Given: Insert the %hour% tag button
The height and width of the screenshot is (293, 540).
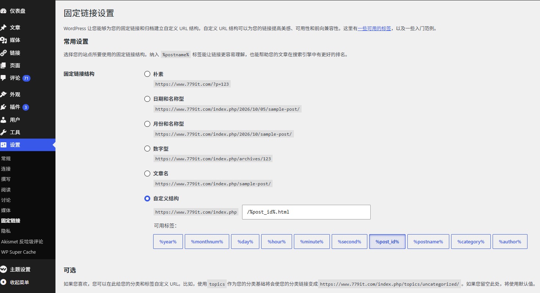Looking at the screenshot, I should [277, 242].
